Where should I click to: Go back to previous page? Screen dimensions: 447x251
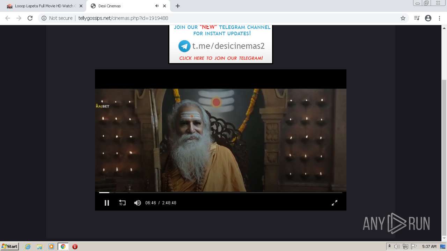point(8,18)
